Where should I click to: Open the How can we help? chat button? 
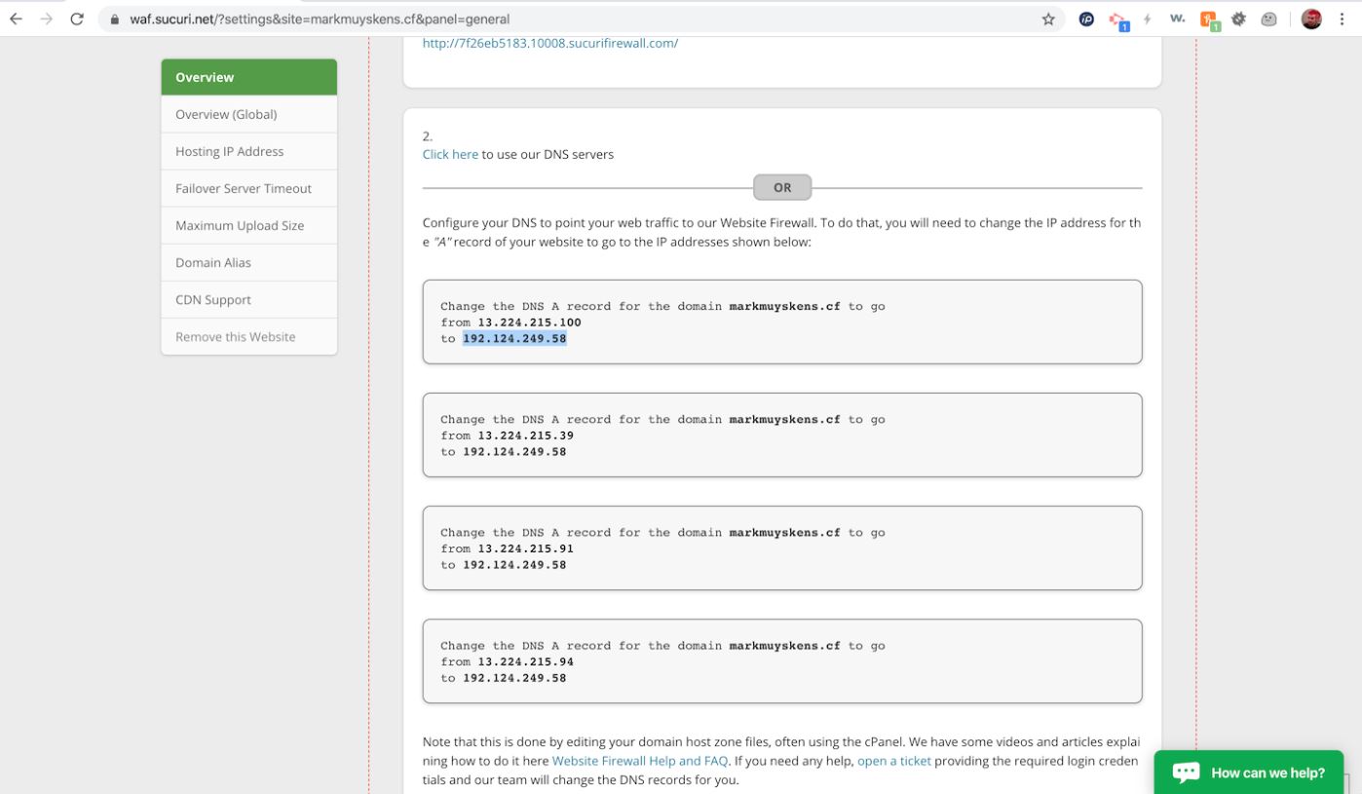tap(1249, 772)
